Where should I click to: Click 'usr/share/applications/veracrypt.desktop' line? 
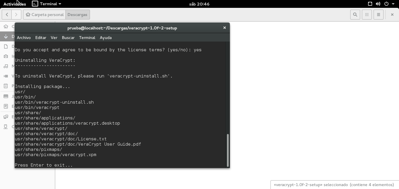[67, 123]
